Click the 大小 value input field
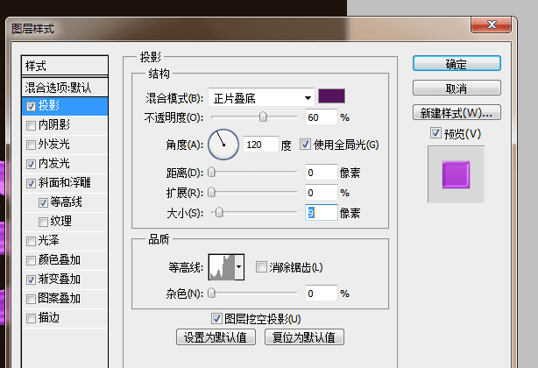Viewport: 538px width, 368px height. coord(322,213)
